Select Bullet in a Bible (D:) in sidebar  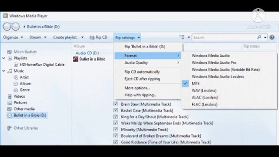click(x=27, y=115)
